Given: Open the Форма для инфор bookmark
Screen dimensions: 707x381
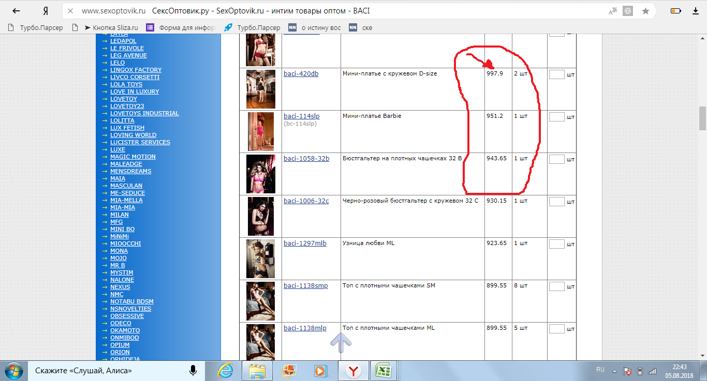Looking at the screenshot, I should pyautogui.click(x=181, y=28).
